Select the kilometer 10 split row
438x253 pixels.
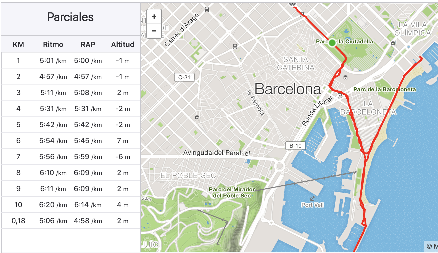click(x=71, y=205)
